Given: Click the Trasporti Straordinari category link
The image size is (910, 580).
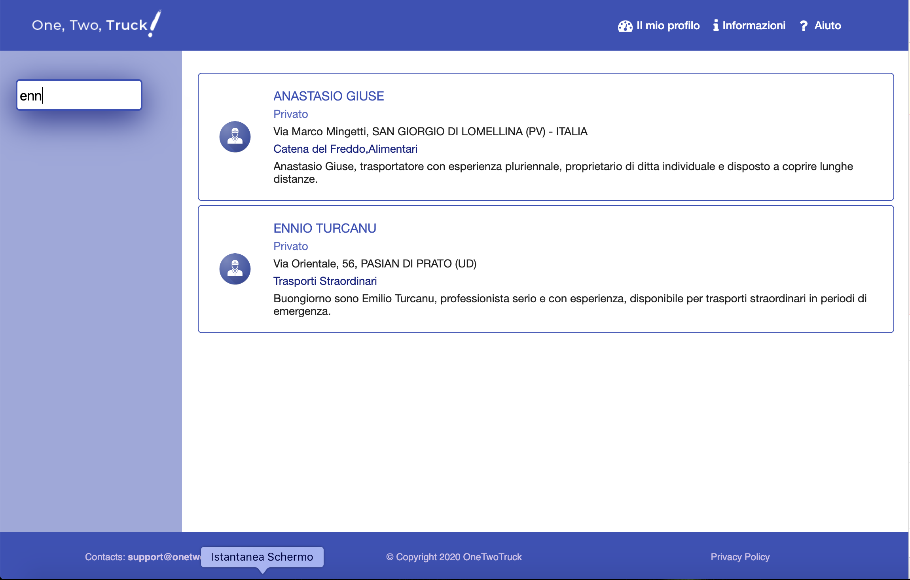Looking at the screenshot, I should tap(325, 281).
